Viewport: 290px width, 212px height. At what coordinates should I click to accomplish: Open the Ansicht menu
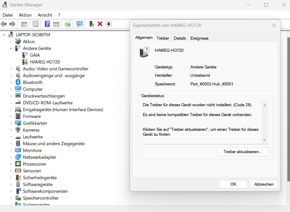click(x=45, y=15)
